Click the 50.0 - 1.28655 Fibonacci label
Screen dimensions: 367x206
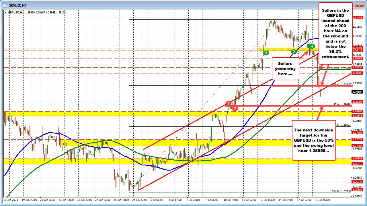342,105
